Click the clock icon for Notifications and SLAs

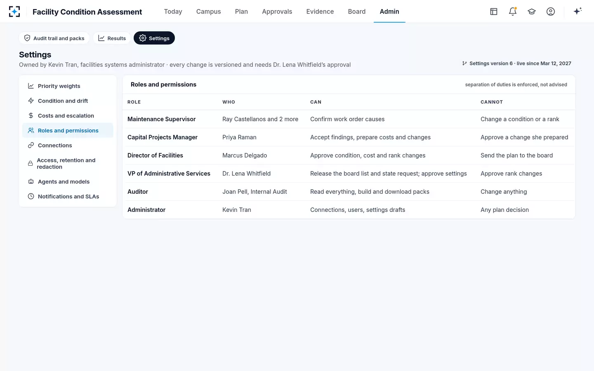pyautogui.click(x=31, y=196)
